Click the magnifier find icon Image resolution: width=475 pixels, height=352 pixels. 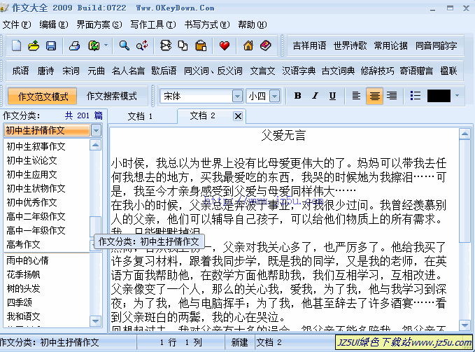click(124, 46)
